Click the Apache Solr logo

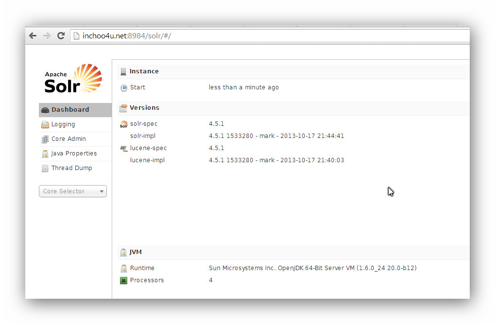coord(73,79)
